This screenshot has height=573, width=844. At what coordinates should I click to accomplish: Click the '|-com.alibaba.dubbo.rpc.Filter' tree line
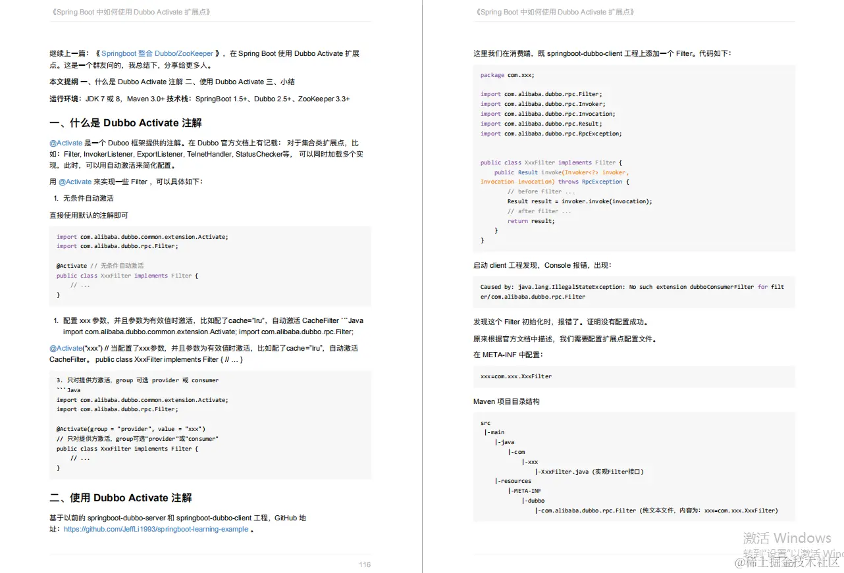tap(656, 511)
